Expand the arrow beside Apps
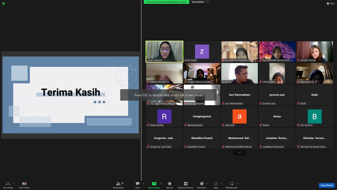This screenshot has width=337, height=190. pyautogui.click(x=221, y=184)
